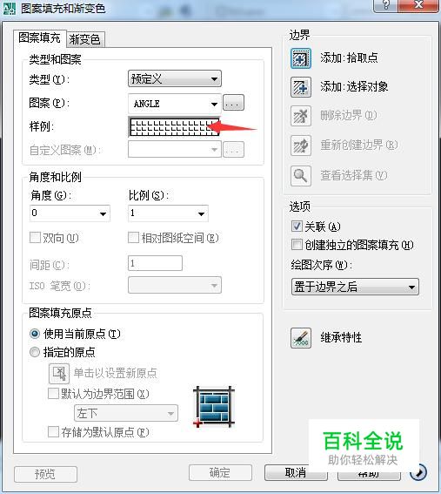This screenshot has height=494, width=441.
Task: Click the set new origin icon
Action: [x=59, y=374]
